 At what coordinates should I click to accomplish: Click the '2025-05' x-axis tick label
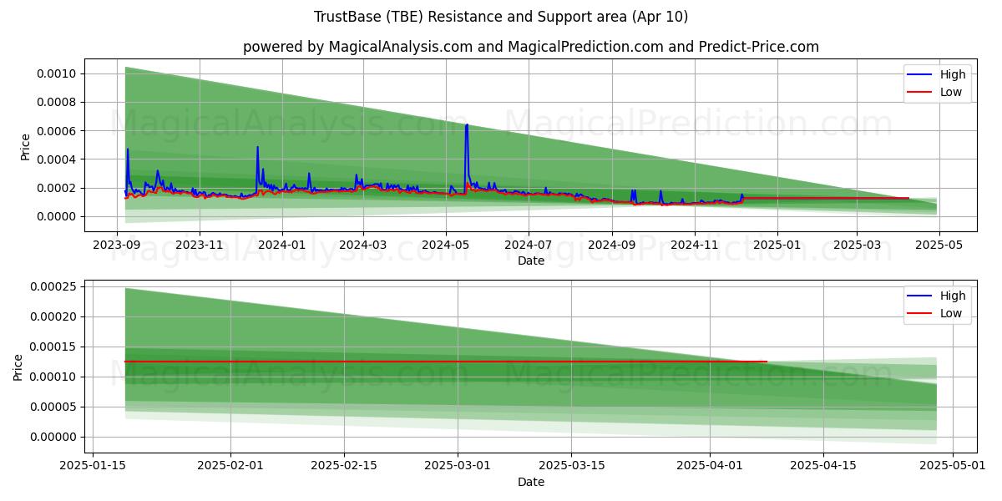pyautogui.click(x=939, y=245)
